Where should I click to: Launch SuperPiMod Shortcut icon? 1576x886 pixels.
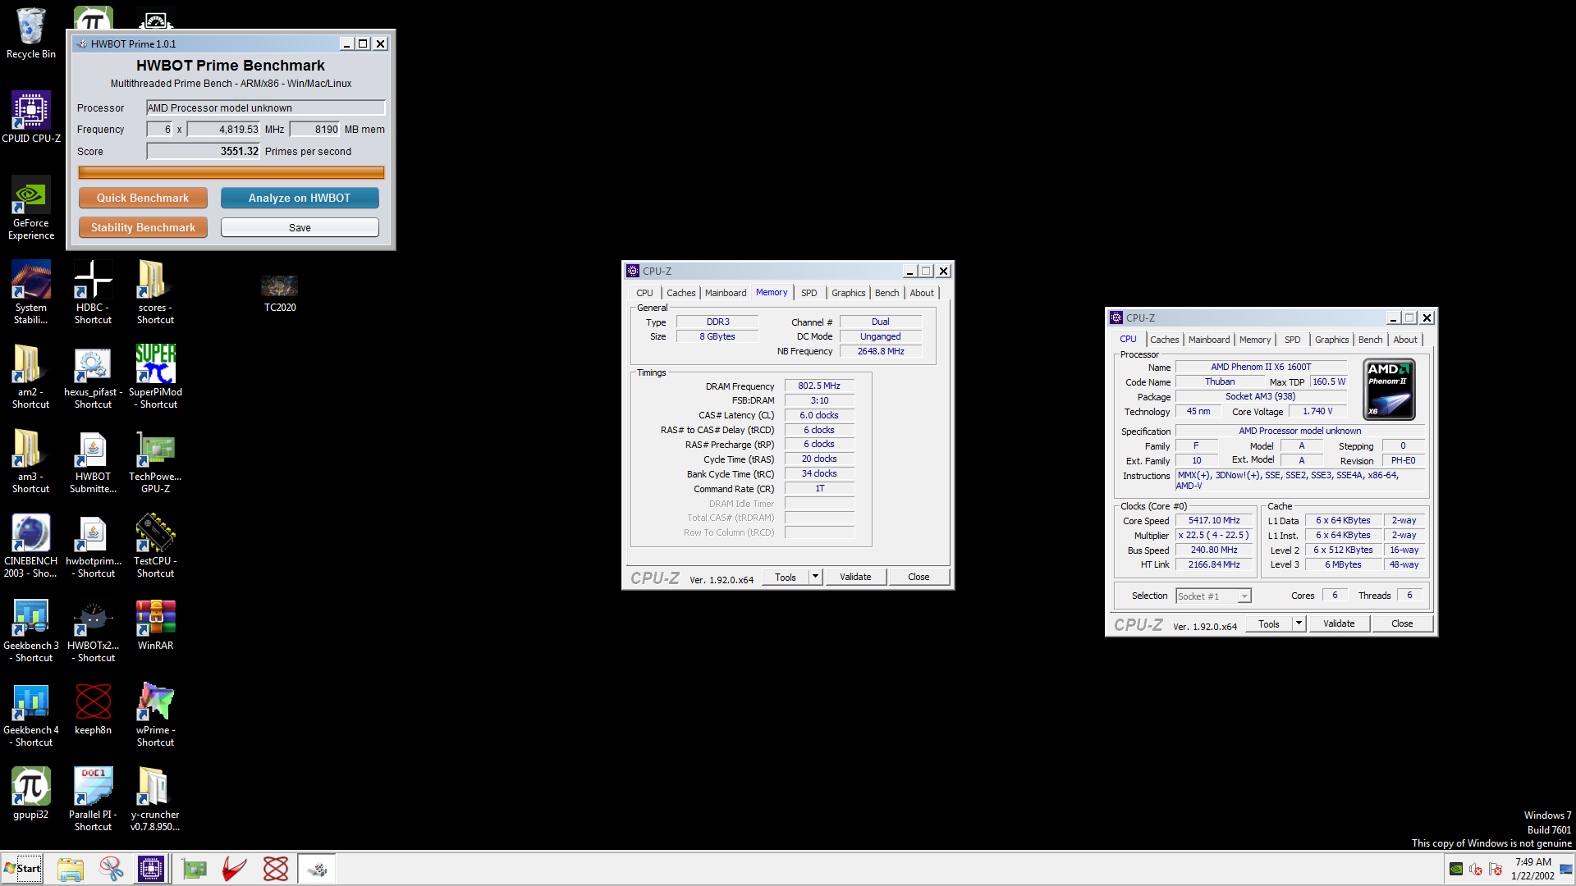point(155,377)
